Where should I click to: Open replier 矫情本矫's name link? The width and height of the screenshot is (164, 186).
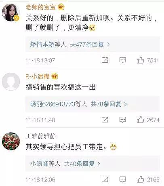(42, 44)
